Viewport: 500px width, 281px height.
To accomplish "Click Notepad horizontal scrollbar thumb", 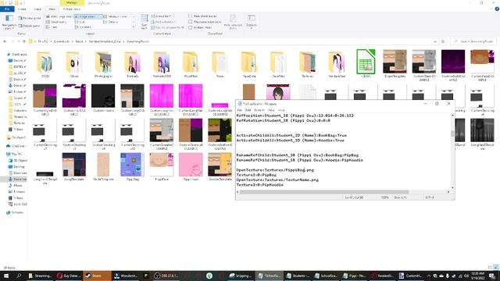I will tap(324, 192).
